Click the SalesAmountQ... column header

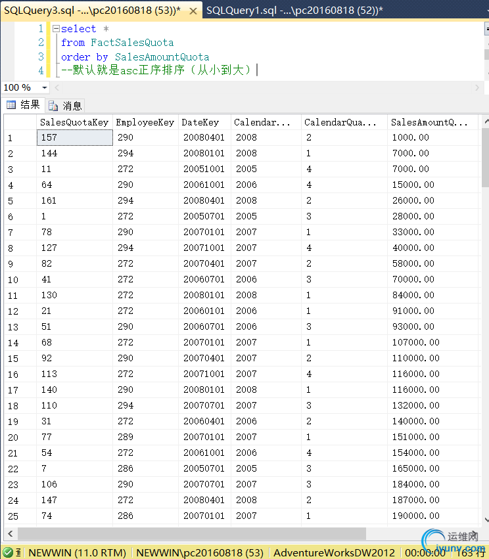pyautogui.click(x=432, y=122)
